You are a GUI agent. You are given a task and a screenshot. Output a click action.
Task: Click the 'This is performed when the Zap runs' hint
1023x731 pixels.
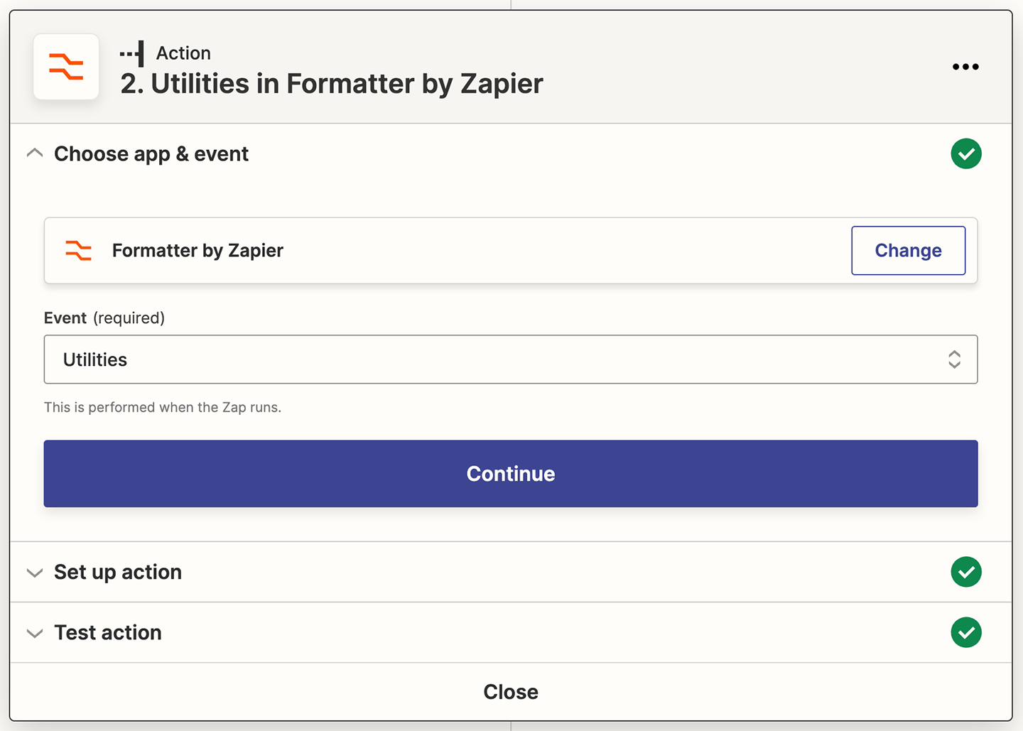(x=163, y=407)
